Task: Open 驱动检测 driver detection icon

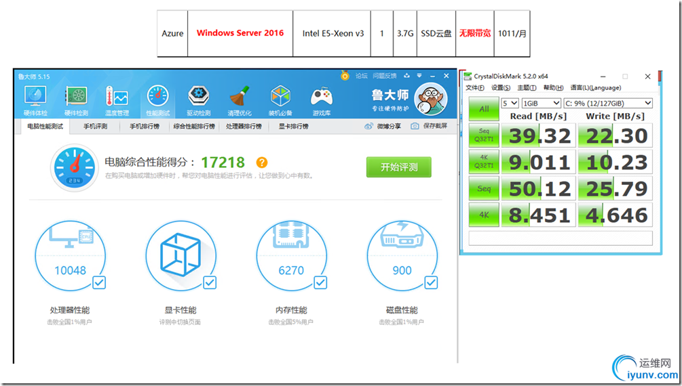Action: click(x=199, y=101)
